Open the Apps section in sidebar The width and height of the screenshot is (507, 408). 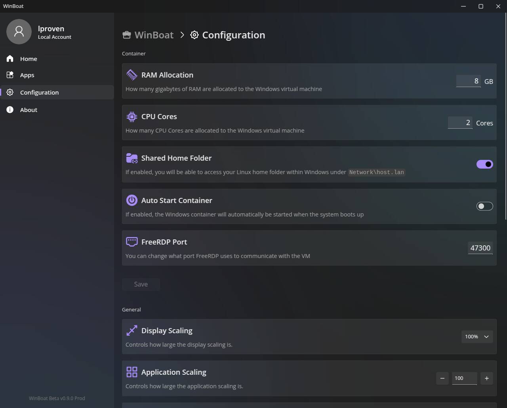27,75
